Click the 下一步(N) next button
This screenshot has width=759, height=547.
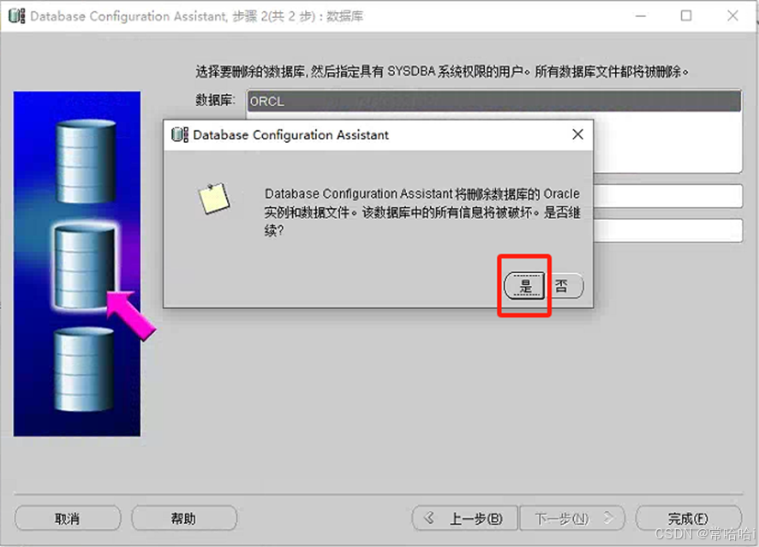tap(572, 519)
